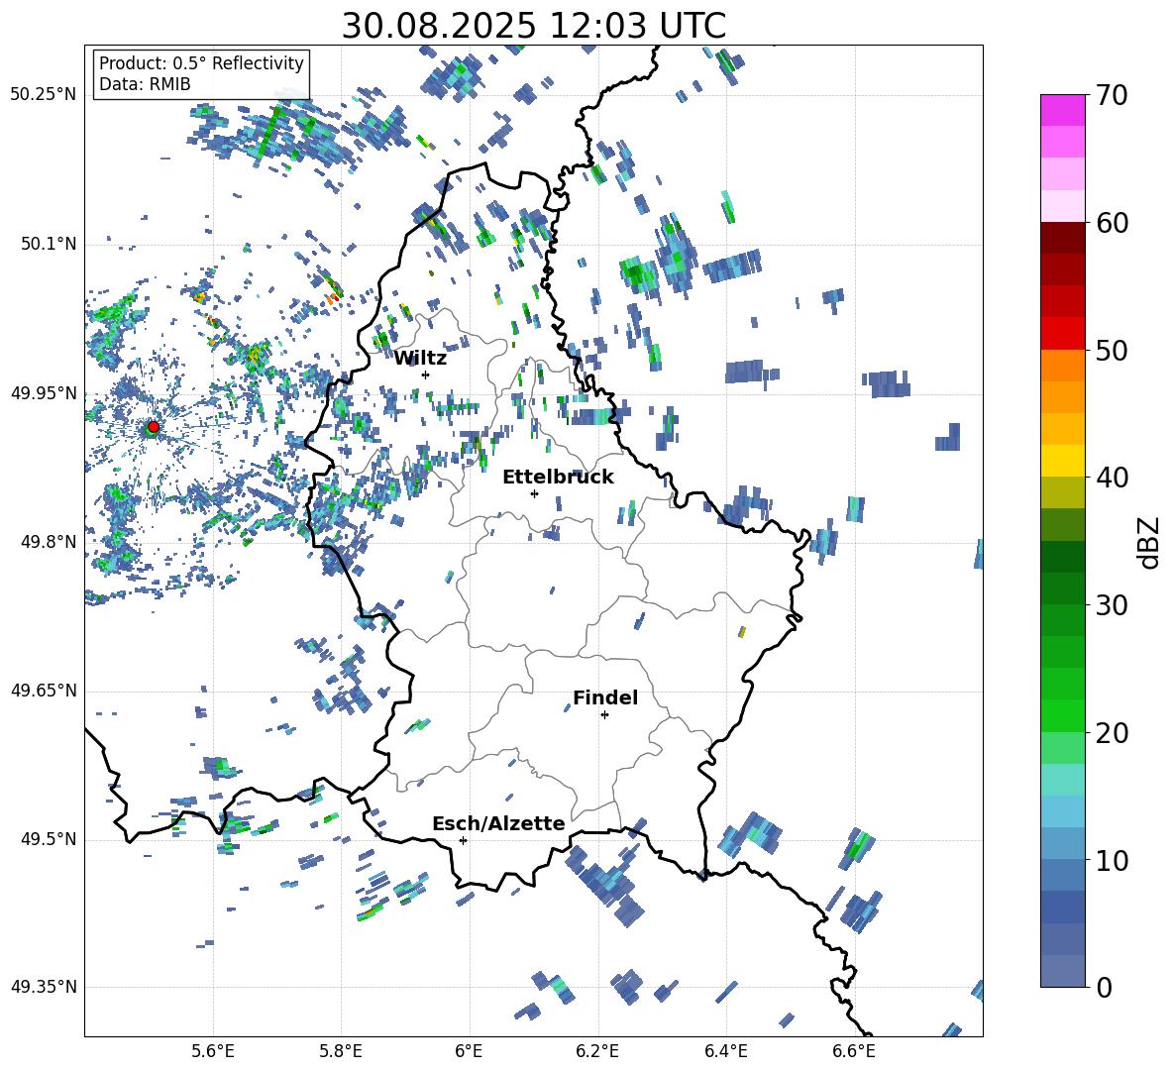Click the 5.6°E longitude label
This screenshot has width=1173, height=1071.
[x=213, y=1051]
